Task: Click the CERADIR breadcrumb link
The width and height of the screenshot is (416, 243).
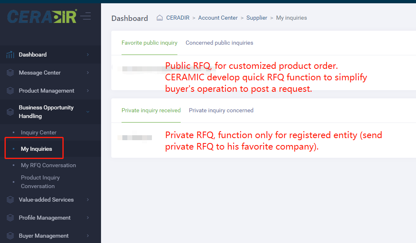Action: pyautogui.click(x=178, y=18)
